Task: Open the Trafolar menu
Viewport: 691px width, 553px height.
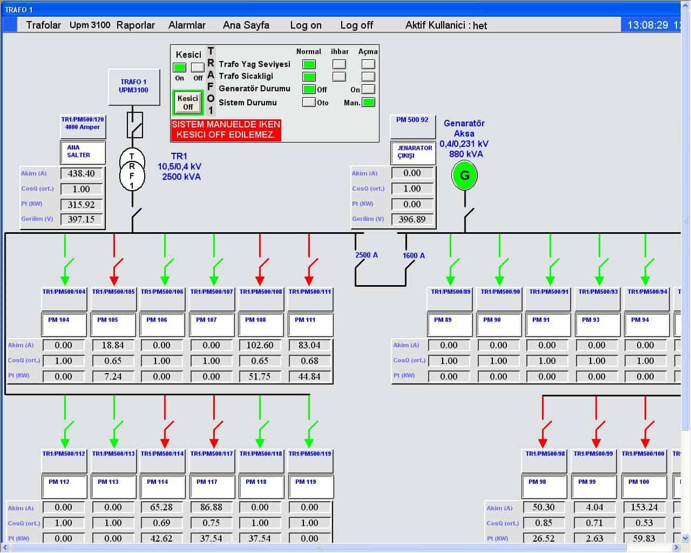Action: coord(44,25)
